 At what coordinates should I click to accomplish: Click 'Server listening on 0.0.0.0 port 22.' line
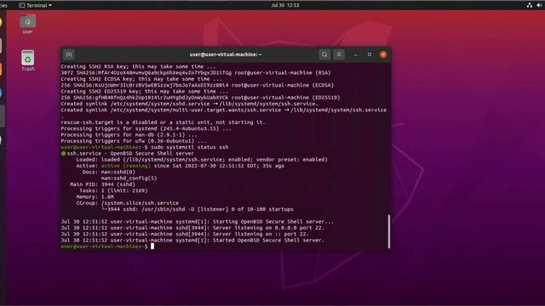coord(192,228)
